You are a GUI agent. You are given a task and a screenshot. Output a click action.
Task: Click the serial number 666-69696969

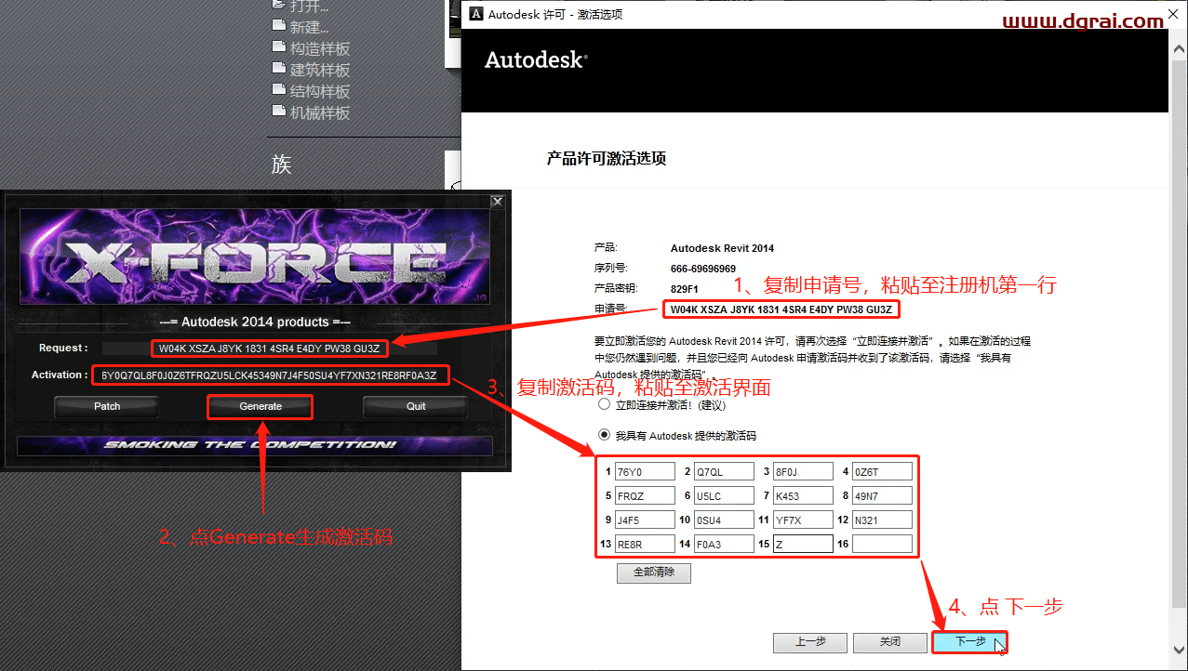[x=702, y=269]
